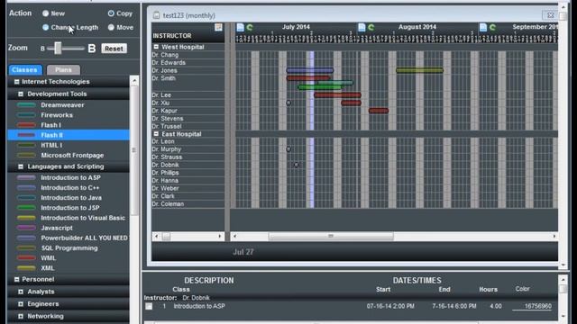Viewport: 577px width, 324px height.
Task: Select the Move action radio button
Action: pos(111,27)
